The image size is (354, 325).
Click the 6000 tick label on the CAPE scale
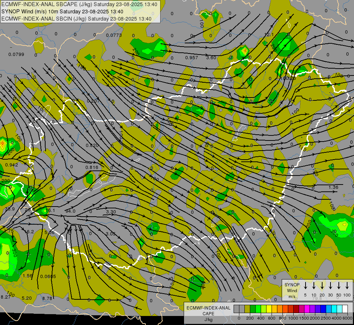point(347,318)
